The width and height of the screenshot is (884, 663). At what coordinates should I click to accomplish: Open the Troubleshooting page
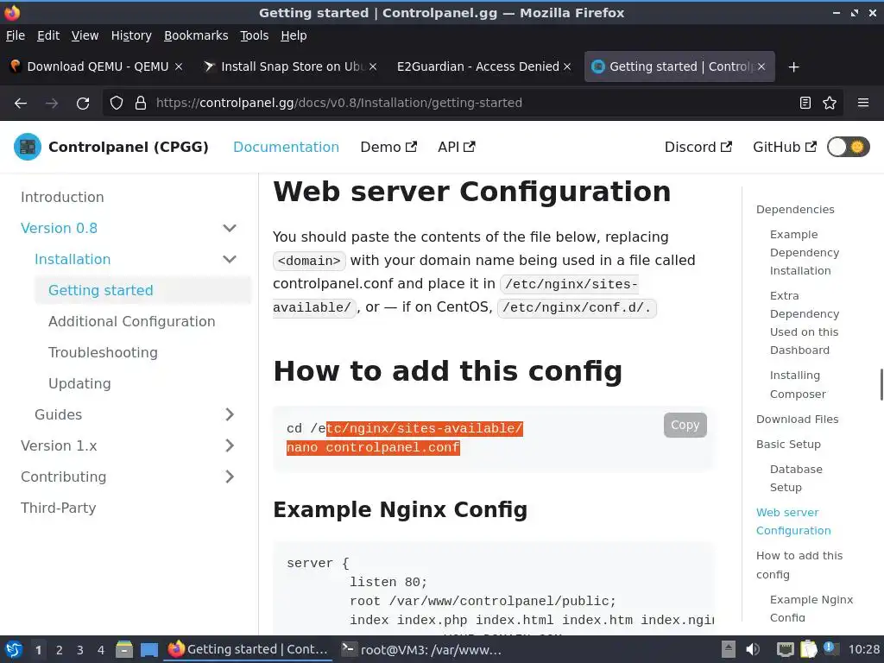(104, 352)
